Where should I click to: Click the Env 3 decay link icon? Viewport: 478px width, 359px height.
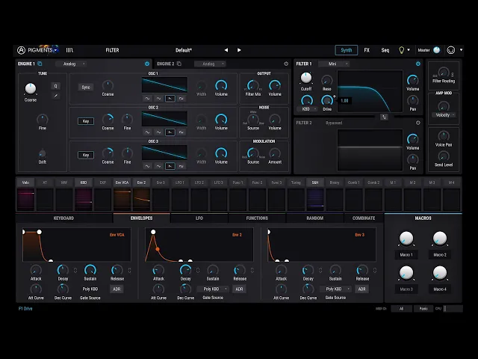(320, 270)
